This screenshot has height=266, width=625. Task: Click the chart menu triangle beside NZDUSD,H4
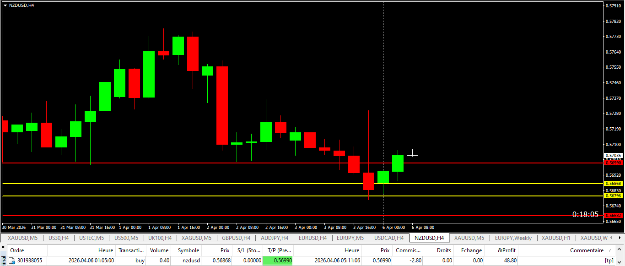[5, 5]
